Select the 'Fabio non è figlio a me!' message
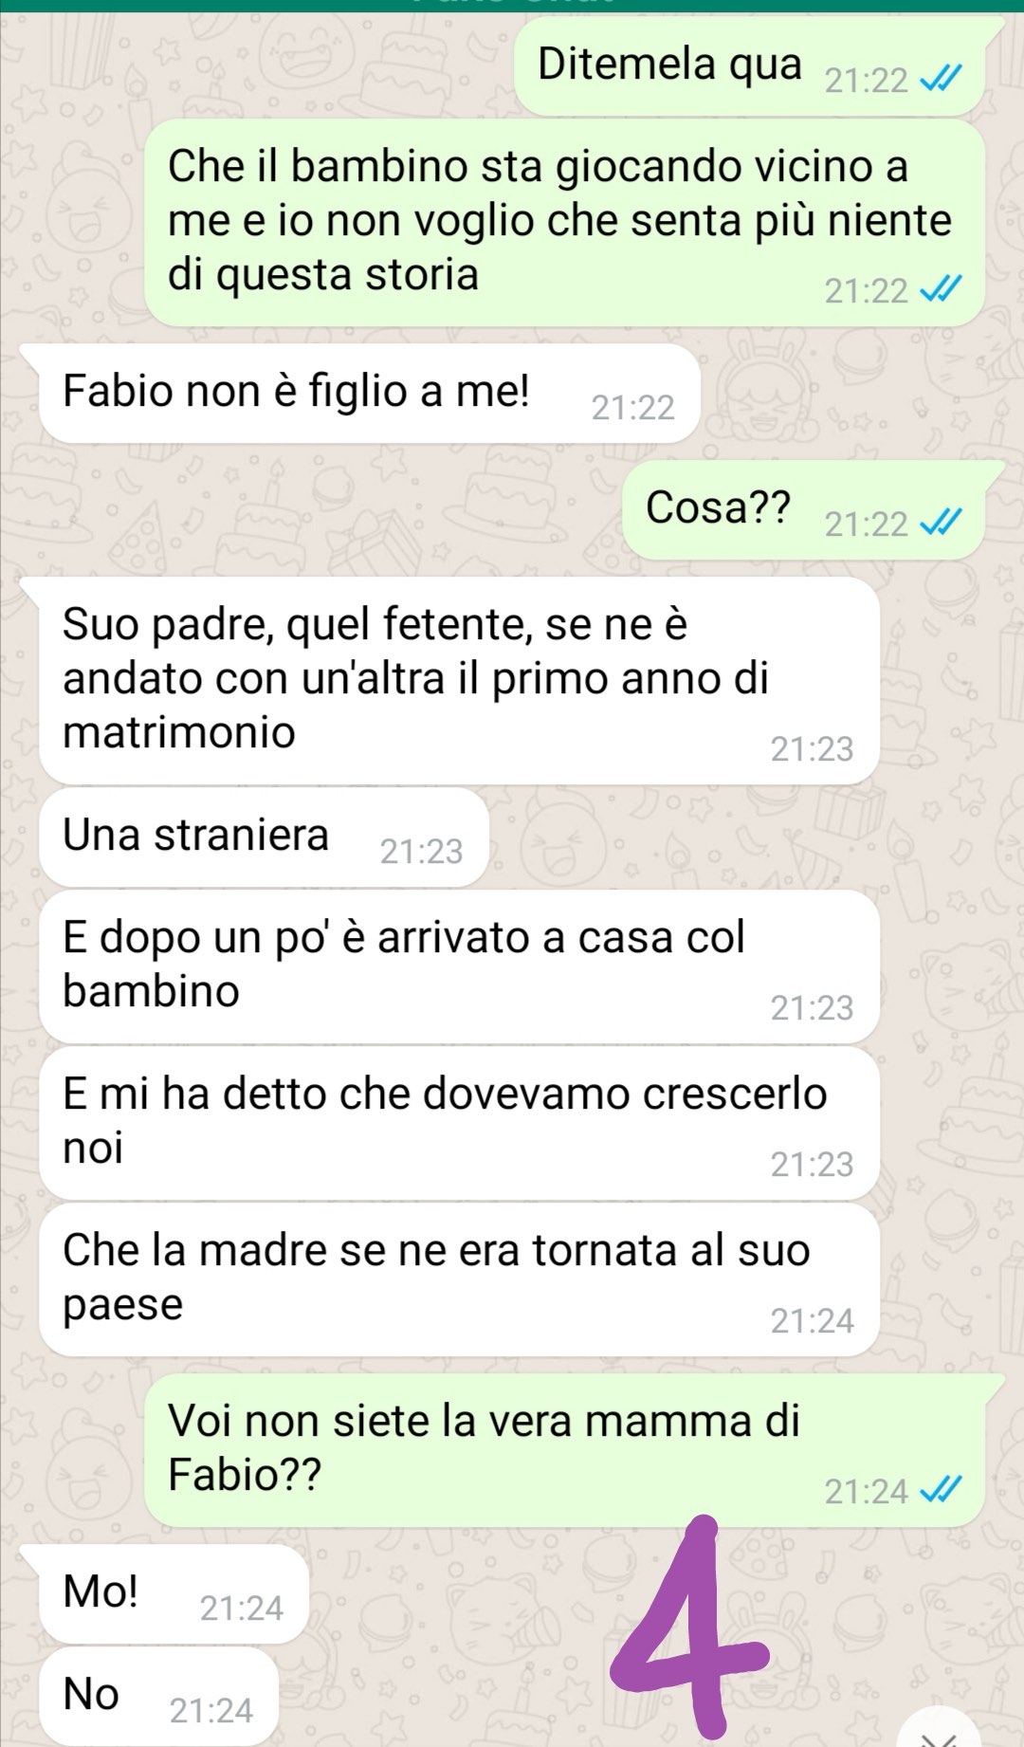 [x=370, y=393]
